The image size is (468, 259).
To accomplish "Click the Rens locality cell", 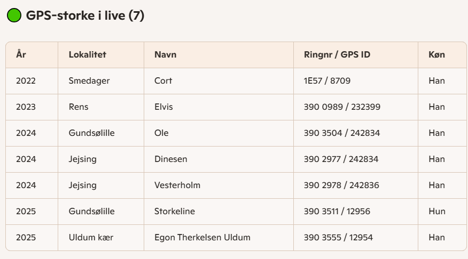I will click(x=79, y=107).
